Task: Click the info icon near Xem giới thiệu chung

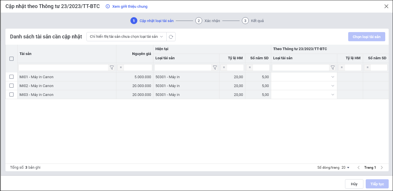Action: tap(108, 6)
